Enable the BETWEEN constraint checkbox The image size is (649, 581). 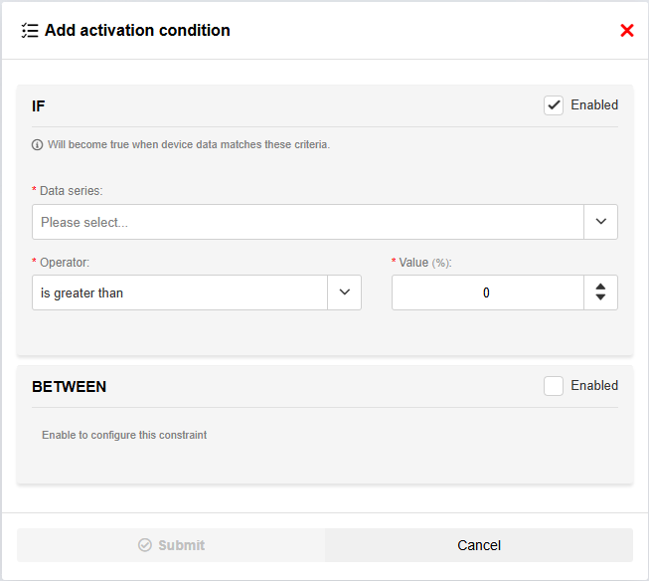coord(554,386)
